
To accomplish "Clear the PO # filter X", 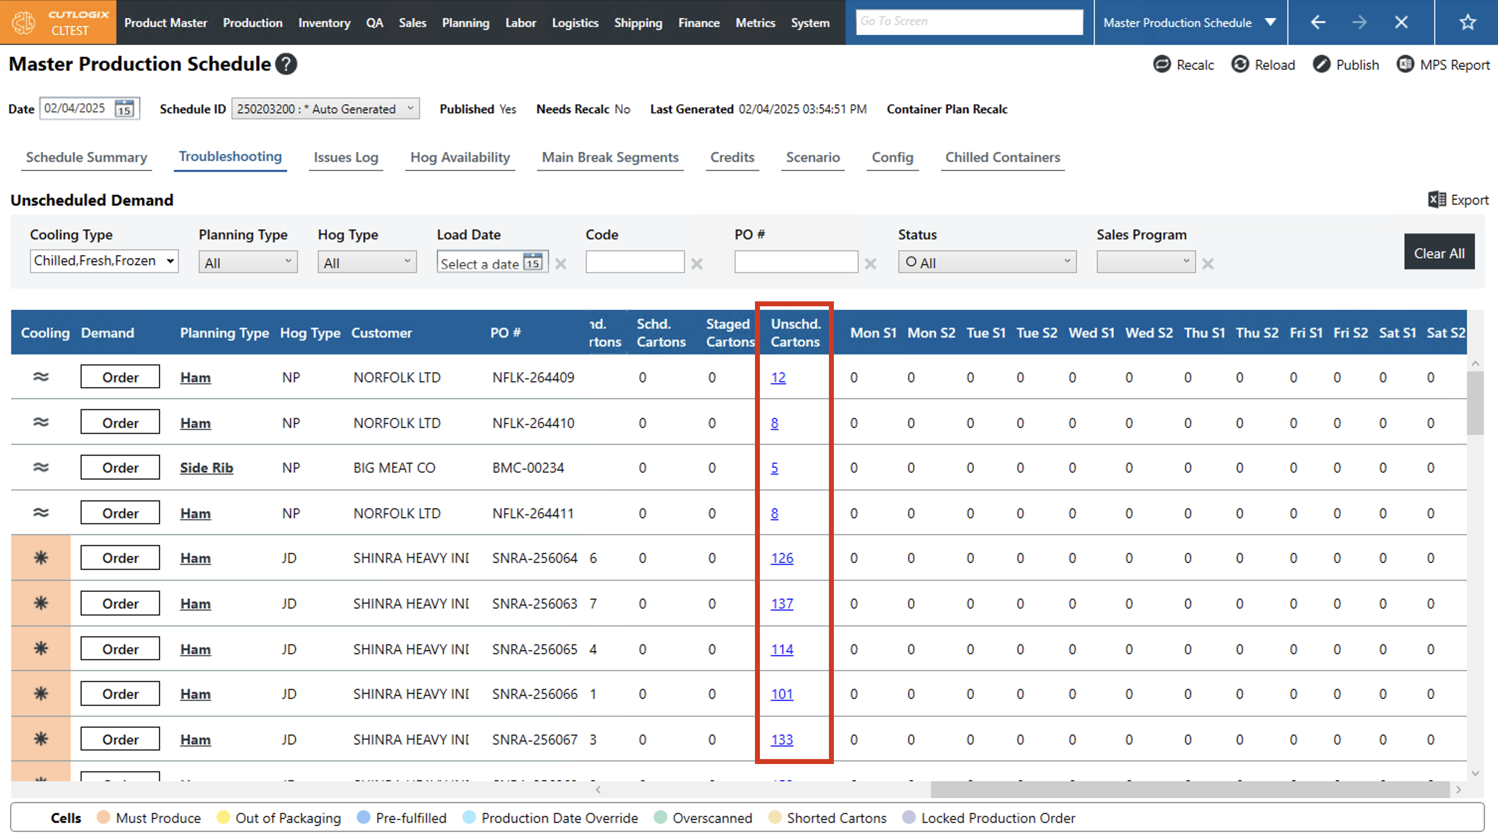I will (x=870, y=264).
